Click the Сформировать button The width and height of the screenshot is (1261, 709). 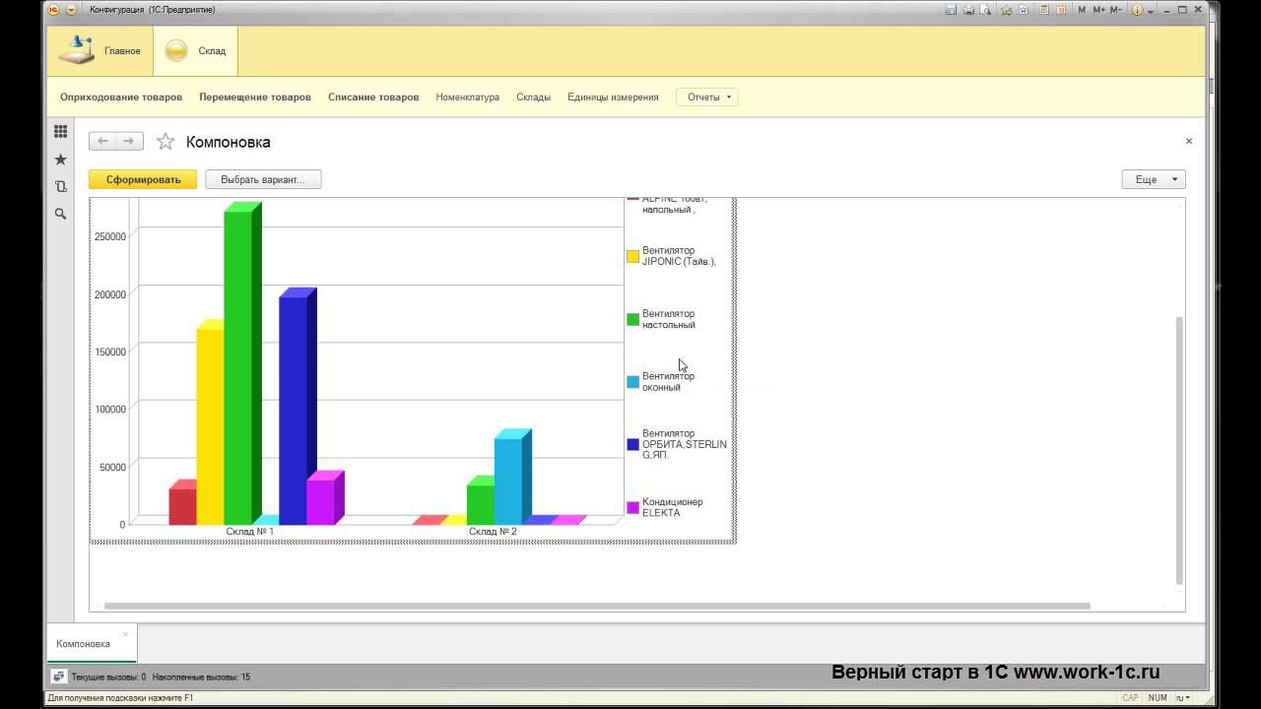[x=143, y=179]
